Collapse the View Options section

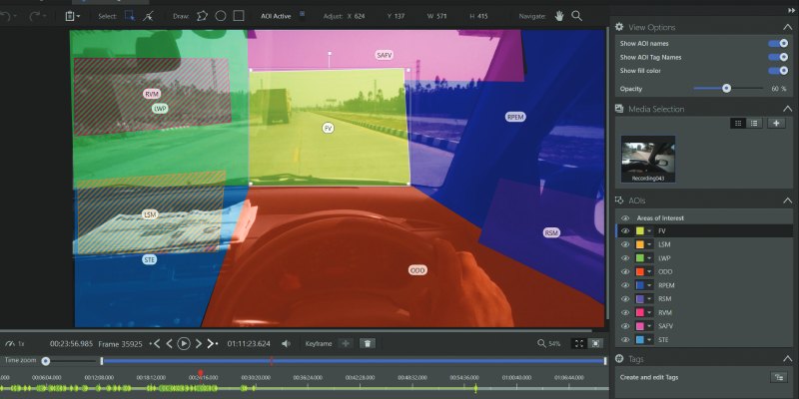tap(787, 27)
